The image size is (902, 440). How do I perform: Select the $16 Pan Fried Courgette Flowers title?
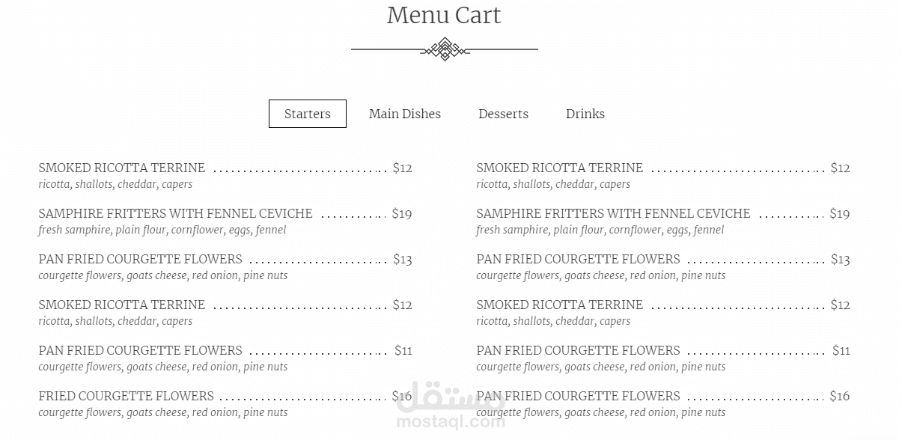(578, 397)
